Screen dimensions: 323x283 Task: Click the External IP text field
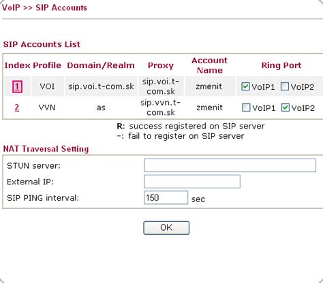point(192,182)
